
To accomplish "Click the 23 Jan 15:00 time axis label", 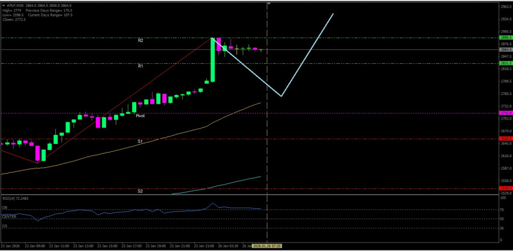I will click(x=107, y=246).
